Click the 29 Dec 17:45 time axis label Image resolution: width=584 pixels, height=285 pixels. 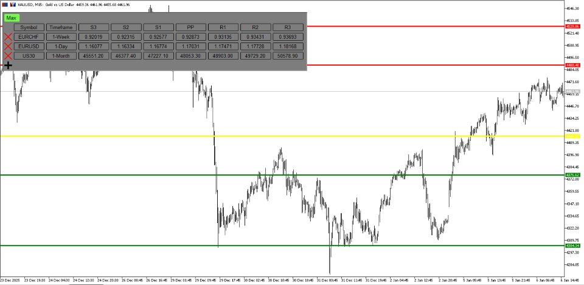point(231,280)
